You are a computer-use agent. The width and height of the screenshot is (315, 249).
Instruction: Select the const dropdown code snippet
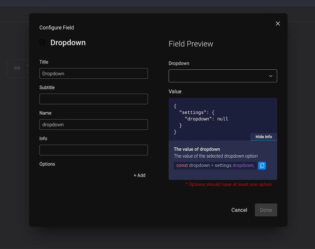[214, 165]
